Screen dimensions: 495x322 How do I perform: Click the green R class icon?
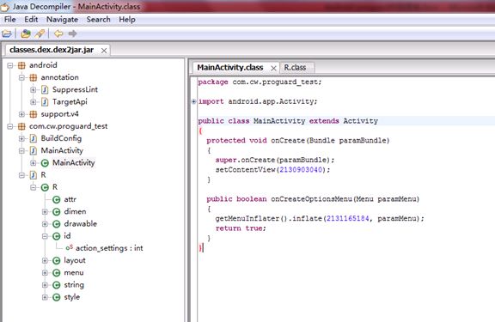point(45,187)
